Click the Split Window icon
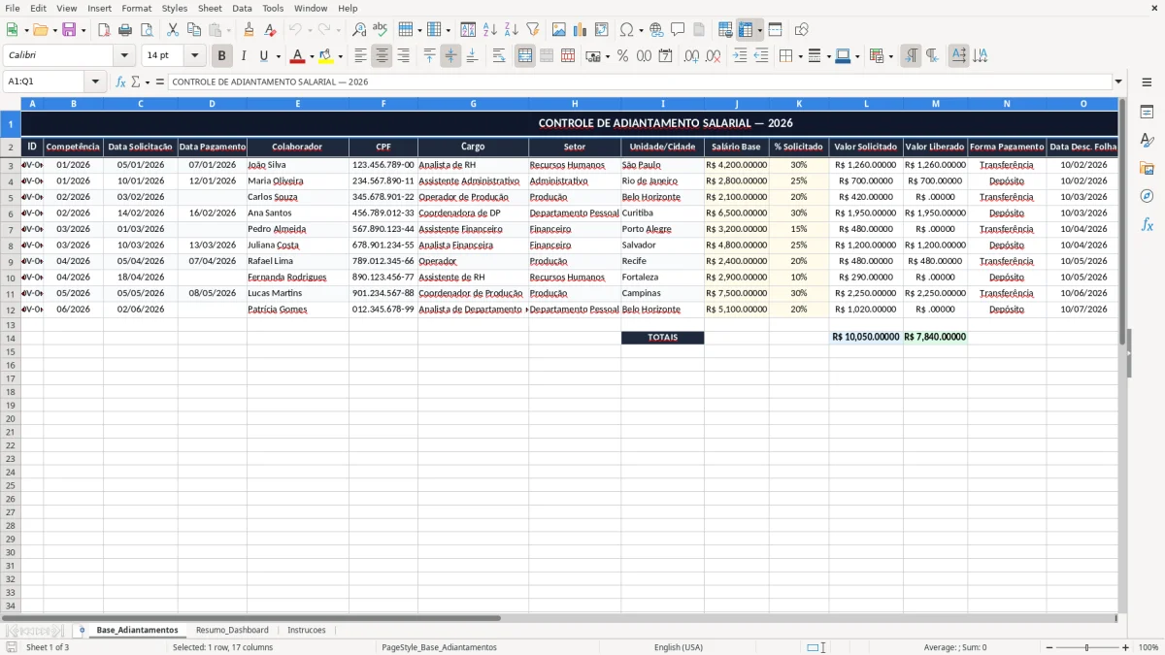Image resolution: width=1165 pixels, height=655 pixels. click(776, 30)
